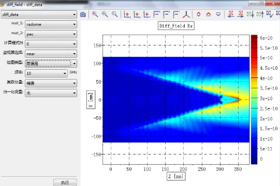The image size is (280, 186).
Task: Click the blue down-arrow toolbar icon
Action: pyautogui.click(x=218, y=14)
